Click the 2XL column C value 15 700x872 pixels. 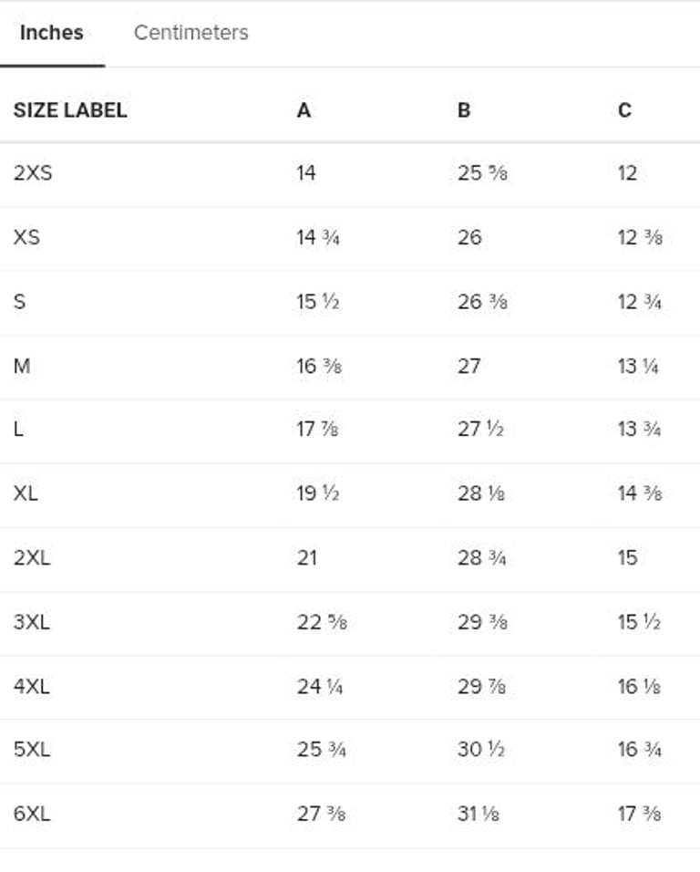coord(627,557)
